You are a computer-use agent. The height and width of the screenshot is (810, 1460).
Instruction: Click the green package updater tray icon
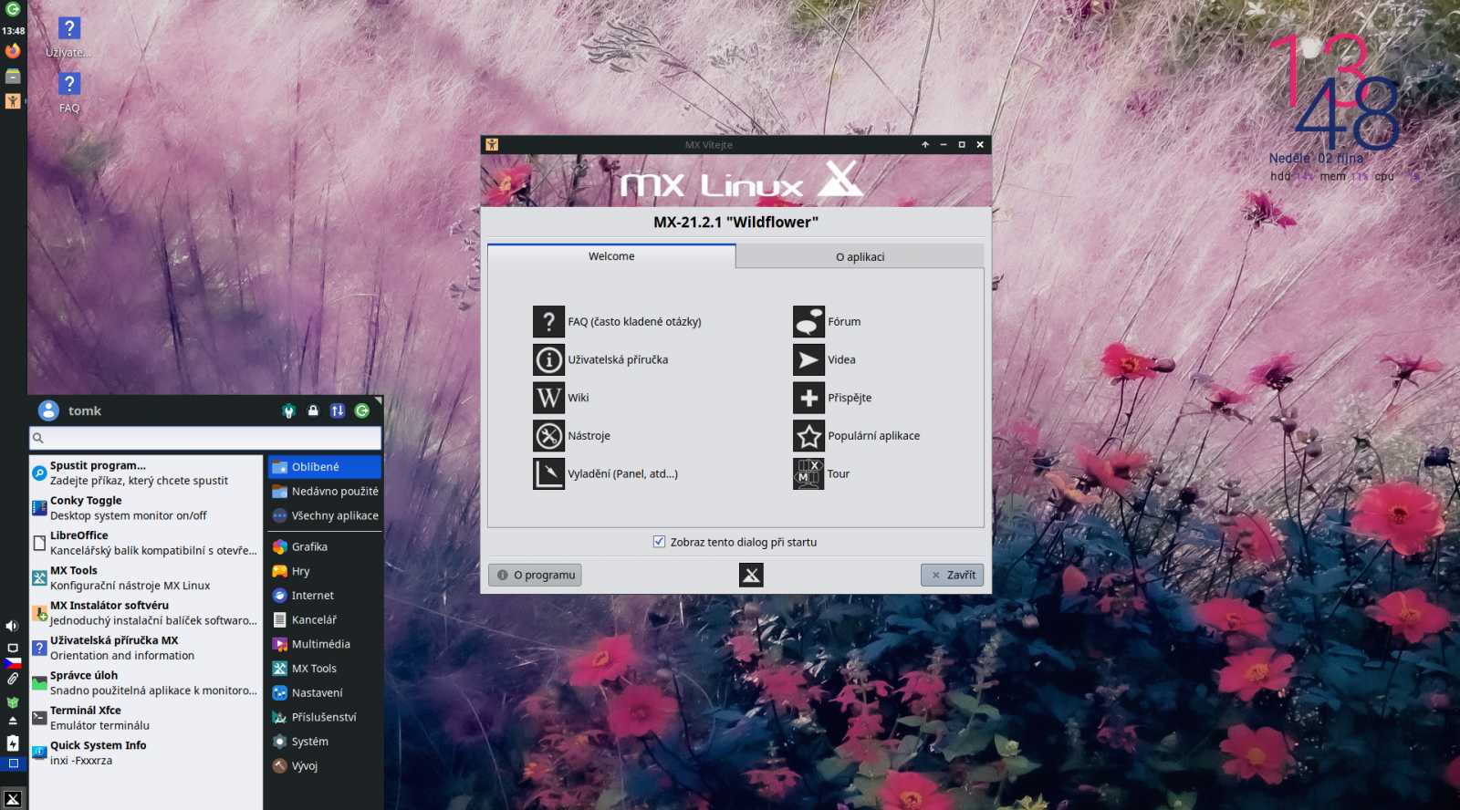(x=13, y=702)
